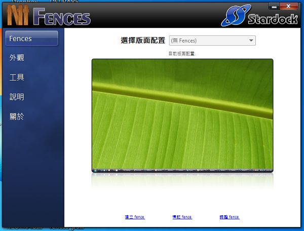This screenshot has height=231, width=304.
Task: Click the Stardock logo
Action: [259, 16]
